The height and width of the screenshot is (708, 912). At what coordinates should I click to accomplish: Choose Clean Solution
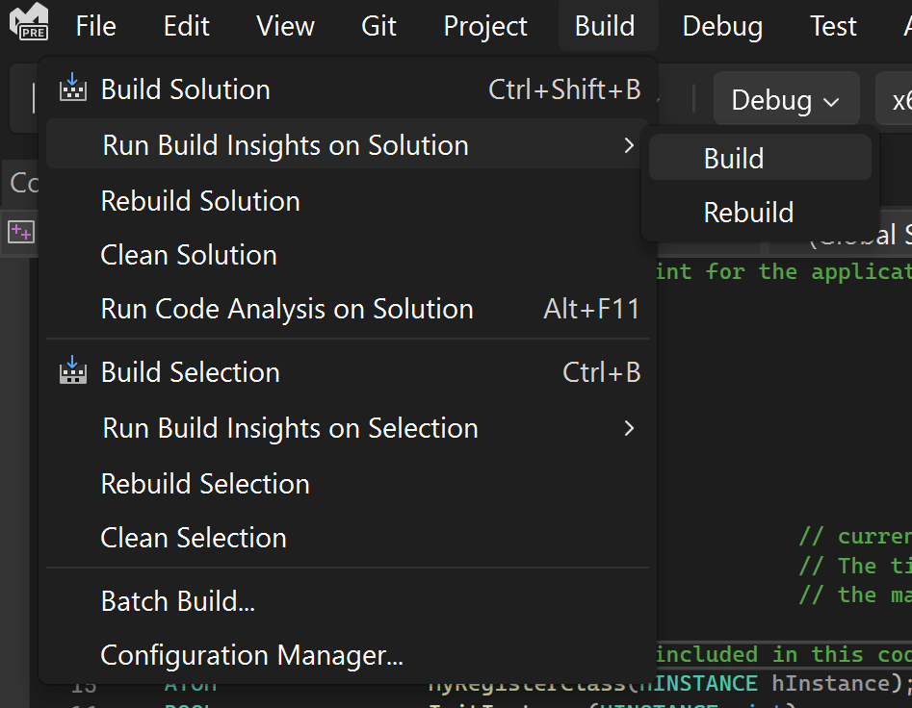tap(189, 255)
